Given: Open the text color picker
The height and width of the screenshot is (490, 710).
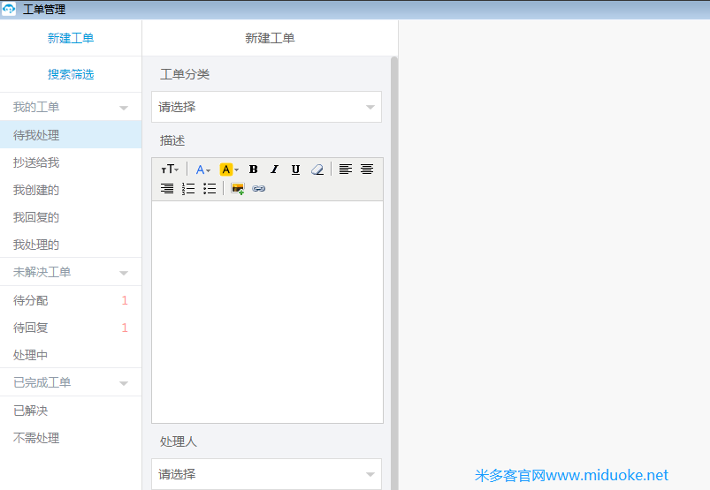Looking at the screenshot, I should (x=202, y=170).
